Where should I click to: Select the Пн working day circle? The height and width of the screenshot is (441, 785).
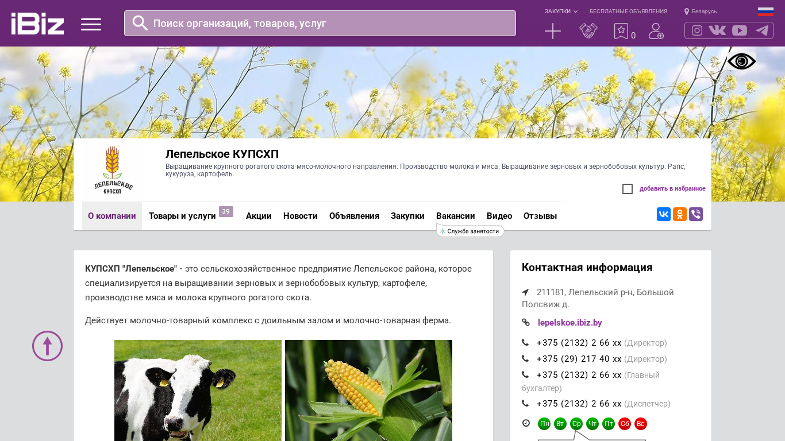tap(544, 424)
